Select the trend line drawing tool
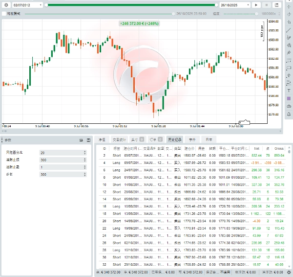 (x=289, y=30)
